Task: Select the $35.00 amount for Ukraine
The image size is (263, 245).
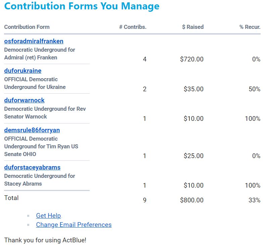Action: (193, 89)
